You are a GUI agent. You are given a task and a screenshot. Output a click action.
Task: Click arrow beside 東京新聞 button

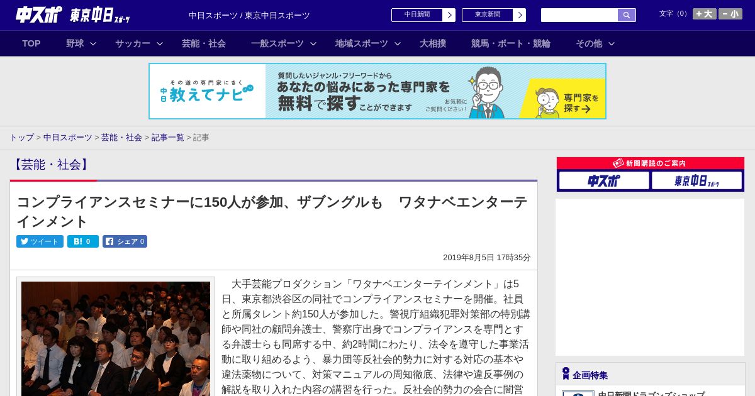pyautogui.click(x=520, y=15)
